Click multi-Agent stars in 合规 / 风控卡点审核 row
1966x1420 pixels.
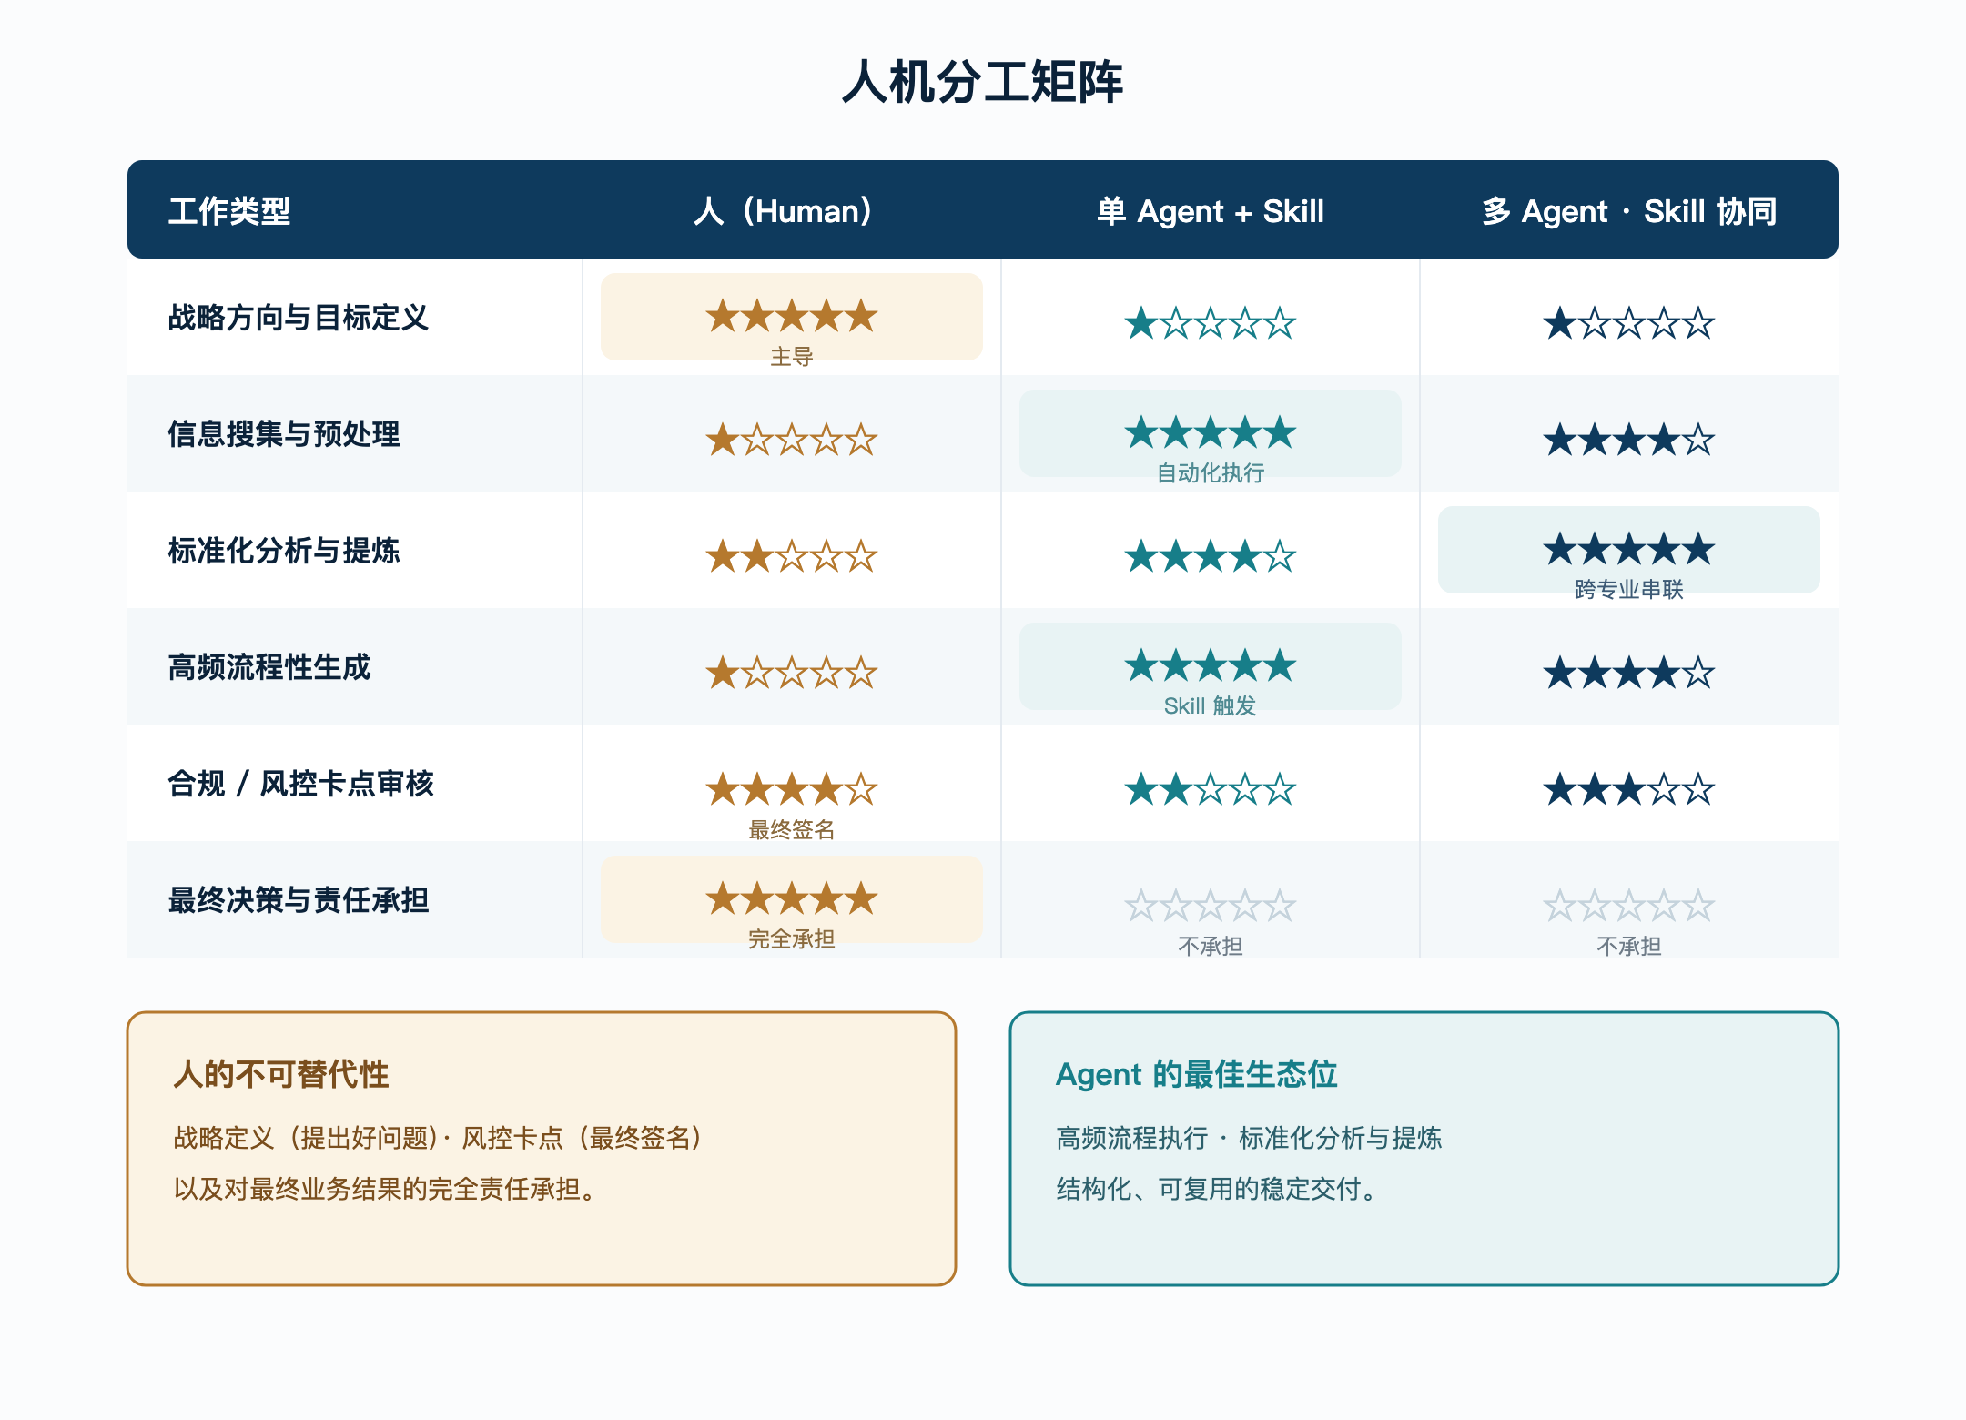1628,789
